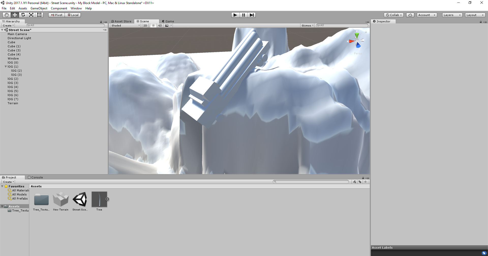
Task: Open the label filter in the Project toolbar
Action: coord(360,182)
